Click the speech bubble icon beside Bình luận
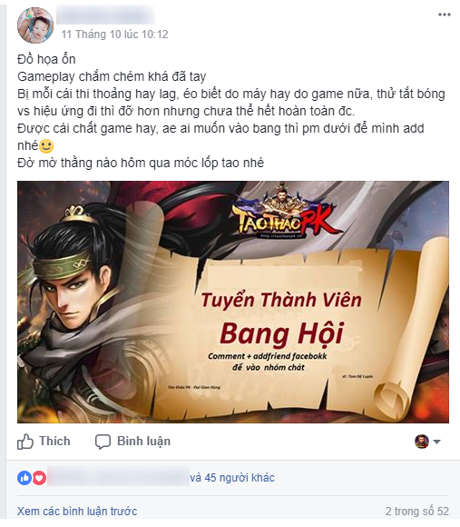This screenshot has height=527, width=460. point(103,442)
